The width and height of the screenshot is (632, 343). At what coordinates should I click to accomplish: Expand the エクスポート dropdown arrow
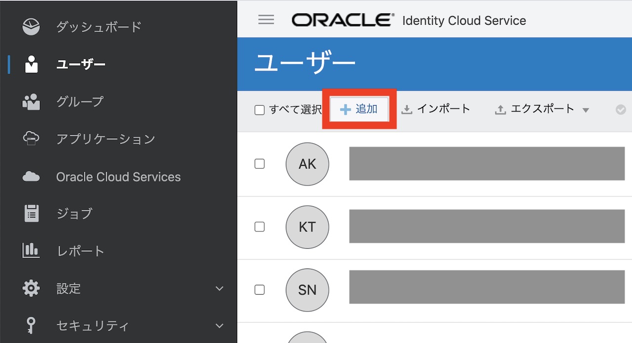pyautogui.click(x=587, y=110)
